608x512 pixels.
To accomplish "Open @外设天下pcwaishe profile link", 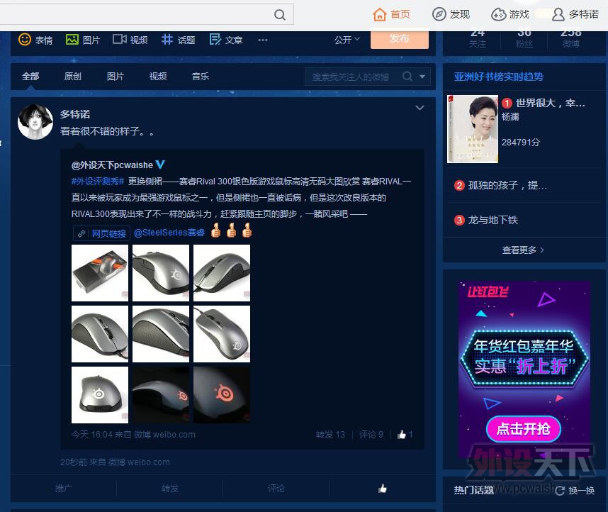I will point(112,165).
